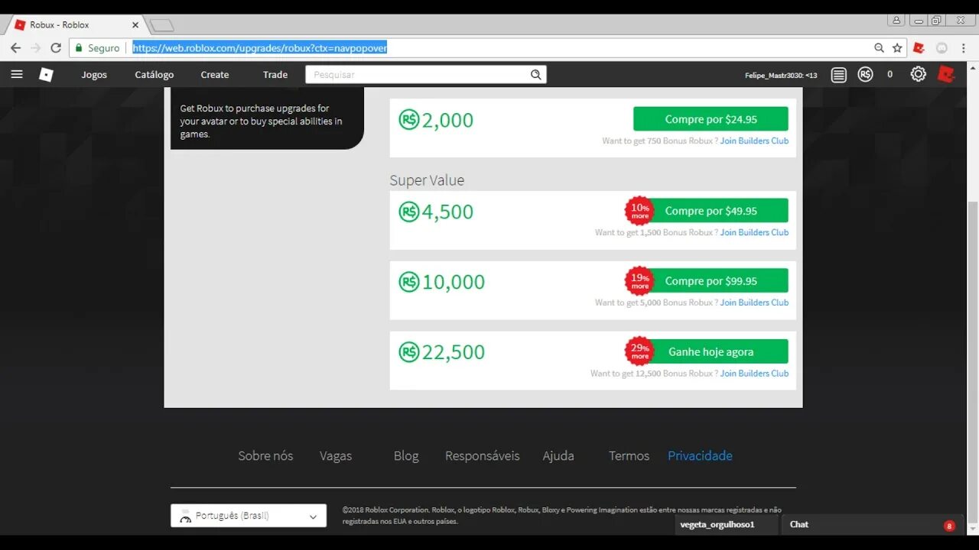Open the Roblox news feed icon

pos(839,75)
